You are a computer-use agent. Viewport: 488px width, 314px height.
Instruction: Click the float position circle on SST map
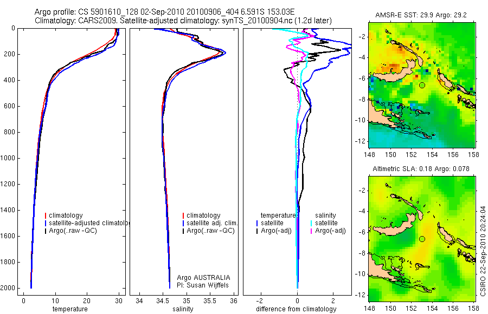click(422, 85)
